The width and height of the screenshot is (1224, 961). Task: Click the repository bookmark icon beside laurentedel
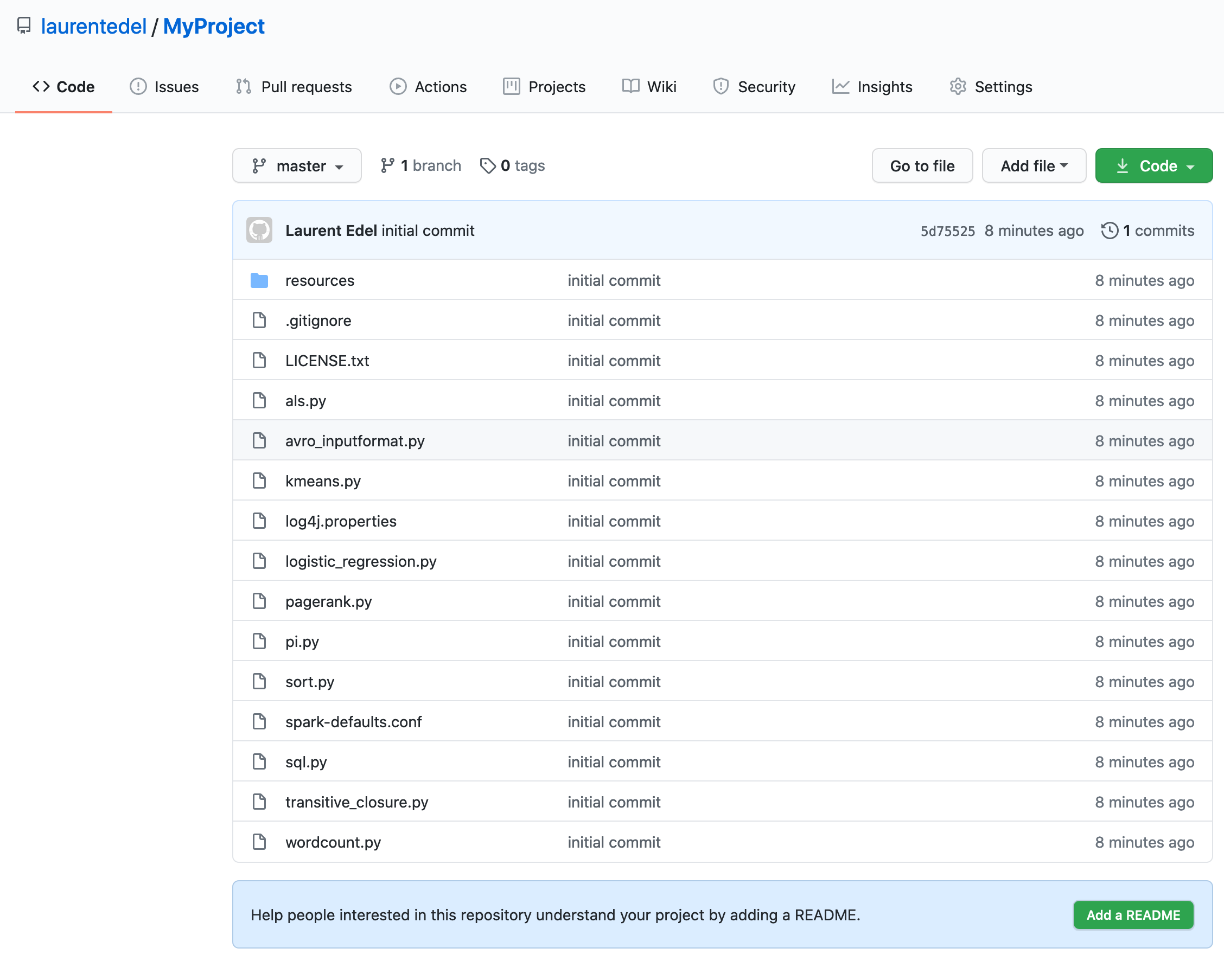tap(24, 26)
